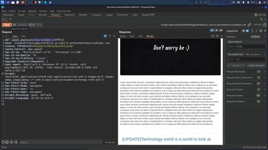Viewport: 268px width, 150px height.
Task: Select Raw view in Response panel
Action: point(132,36)
